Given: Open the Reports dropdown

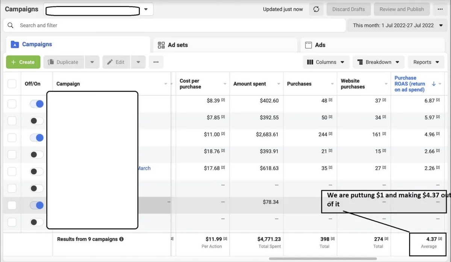Looking at the screenshot, I should (x=426, y=62).
